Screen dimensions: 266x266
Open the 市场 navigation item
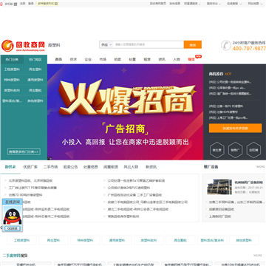(x=103, y=59)
